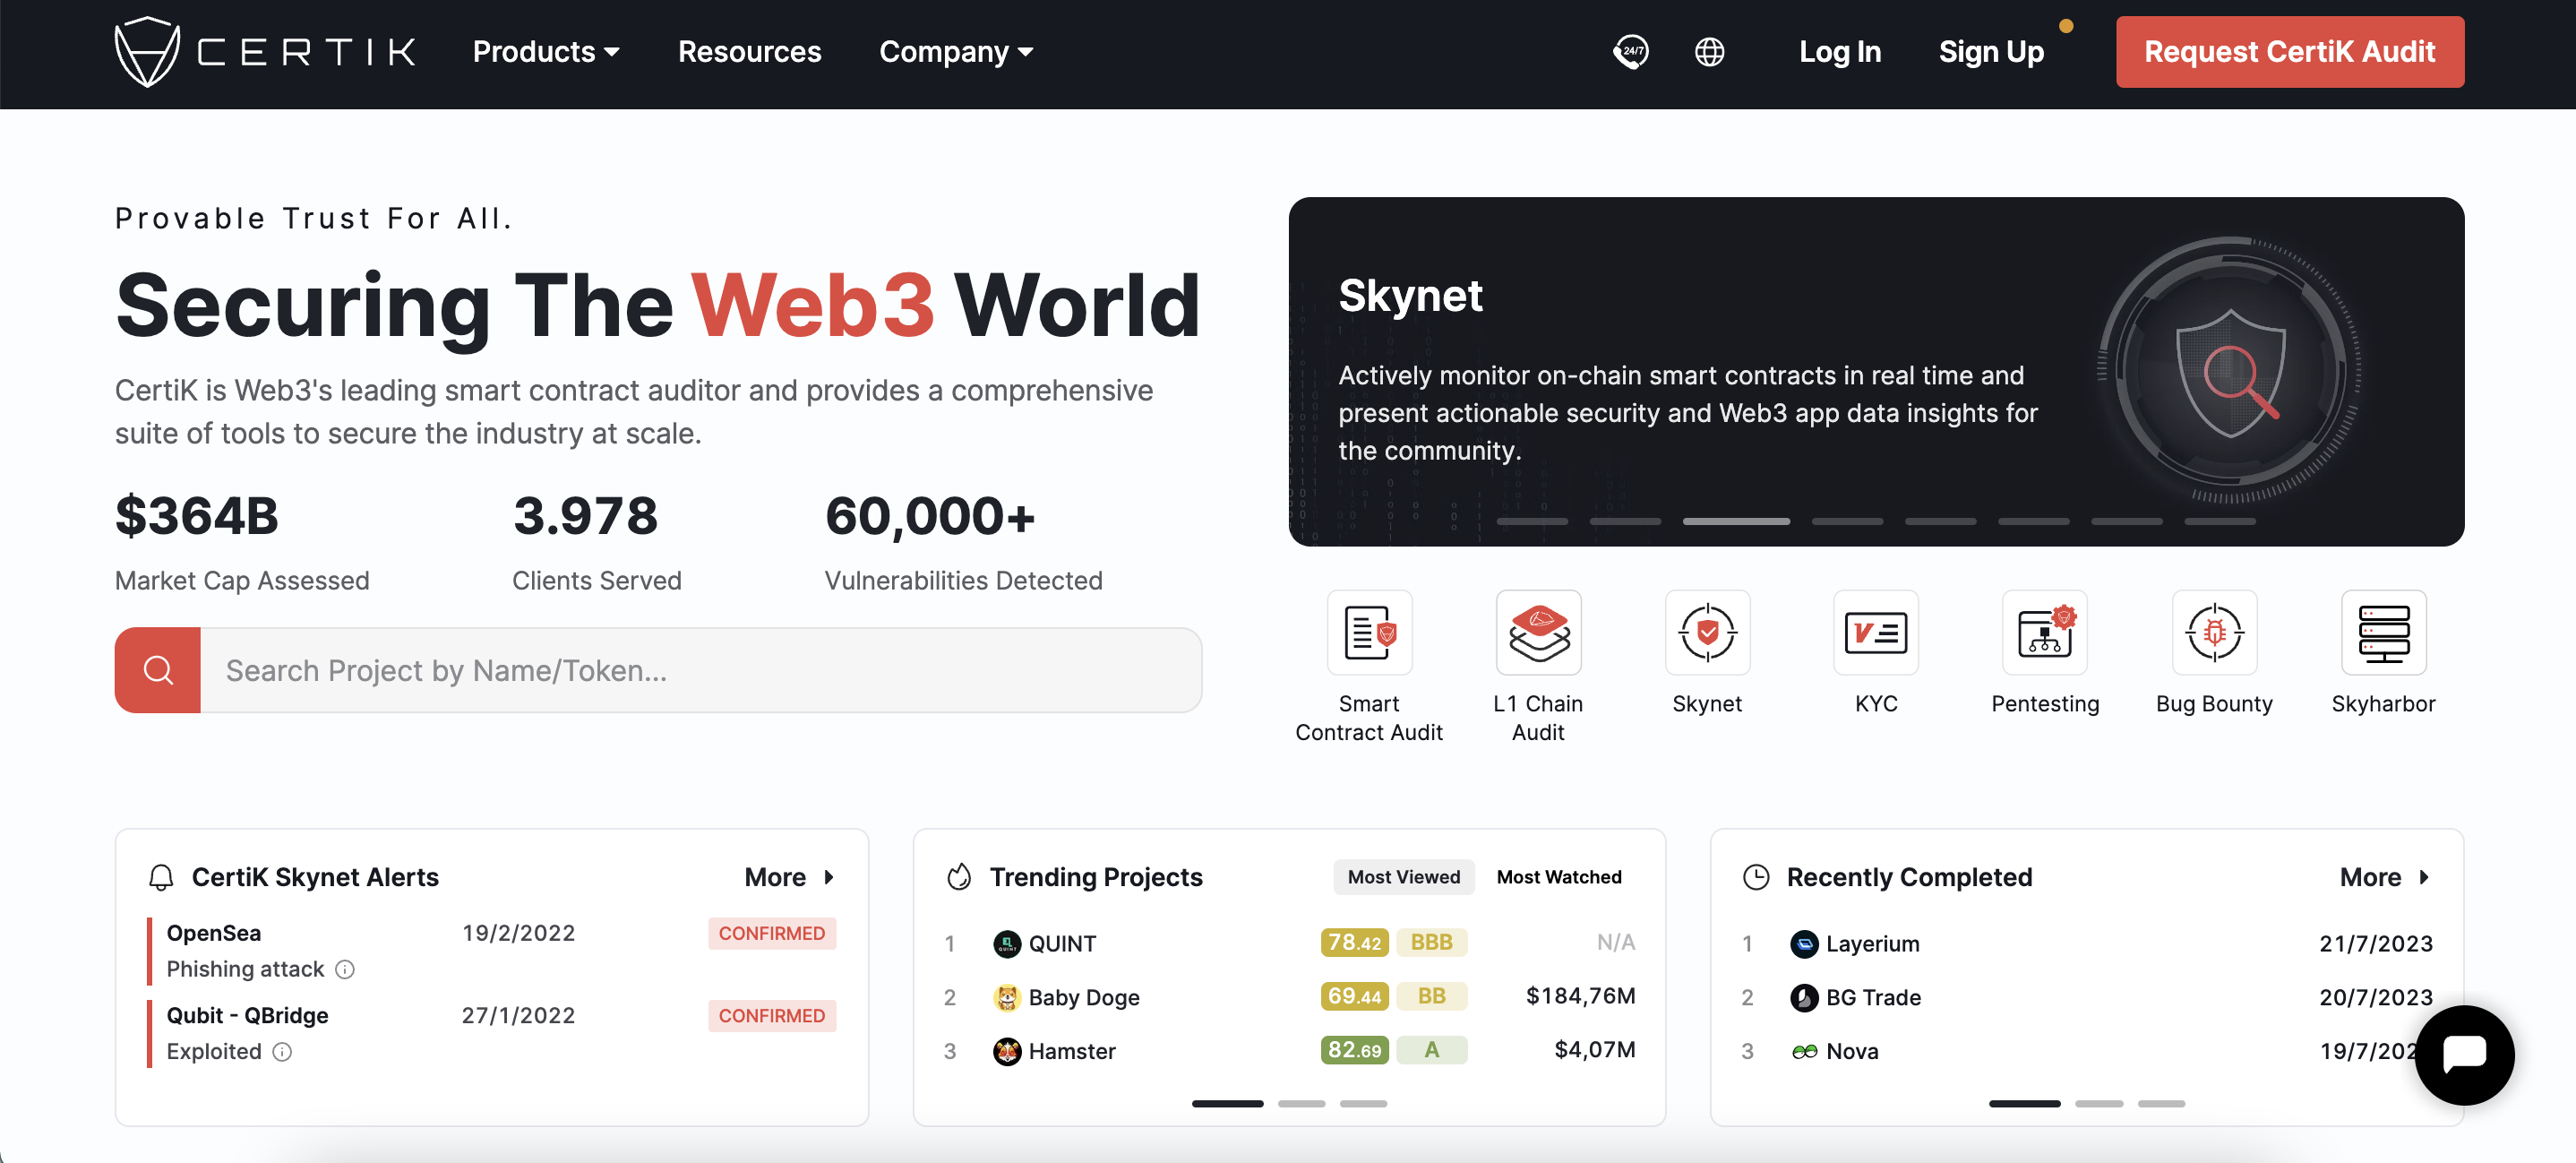This screenshot has height=1163, width=2576.
Task: Open More in Recently Completed
Action: coord(2384,877)
